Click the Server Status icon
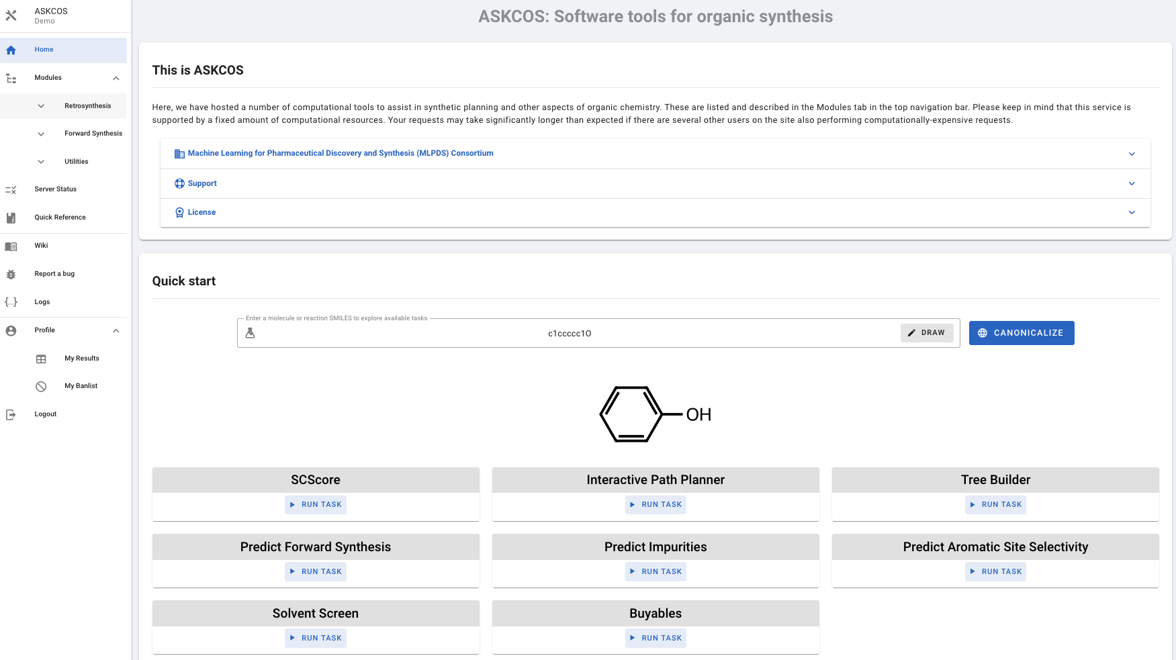 coord(11,190)
